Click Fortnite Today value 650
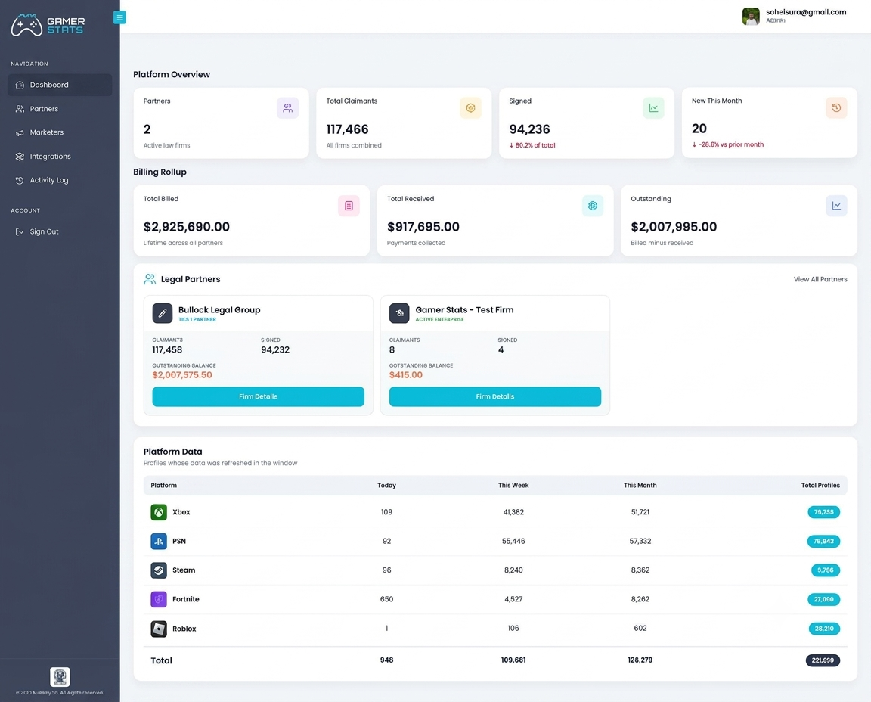Screen dimensions: 871x702 386,599
